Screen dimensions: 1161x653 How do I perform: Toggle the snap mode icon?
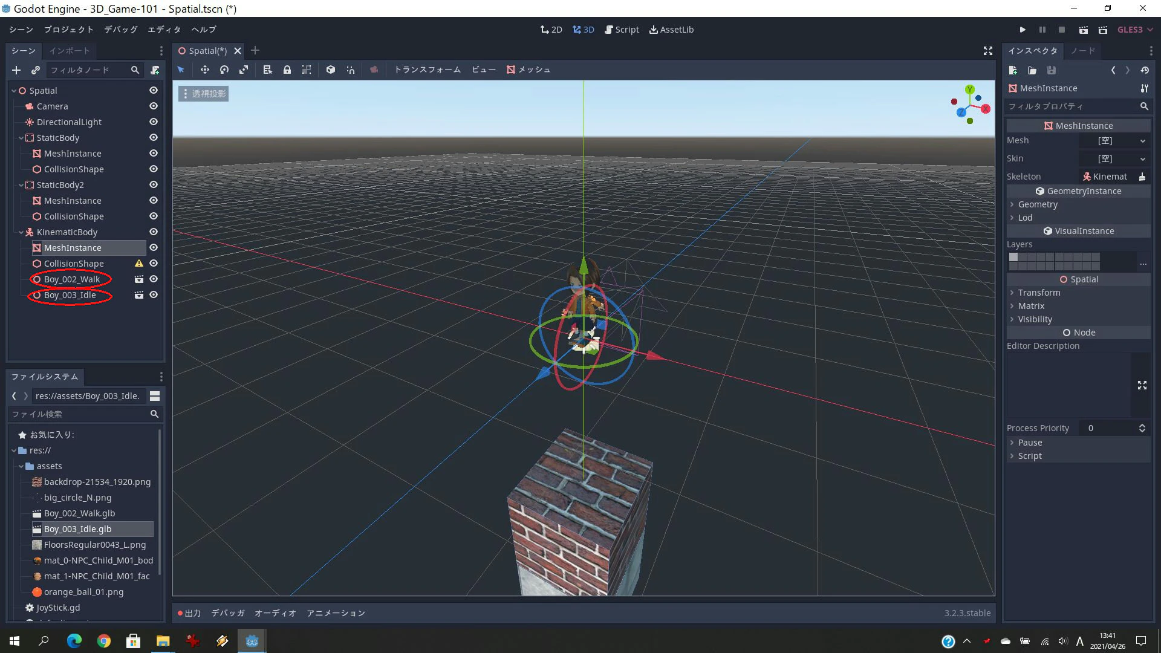click(351, 70)
